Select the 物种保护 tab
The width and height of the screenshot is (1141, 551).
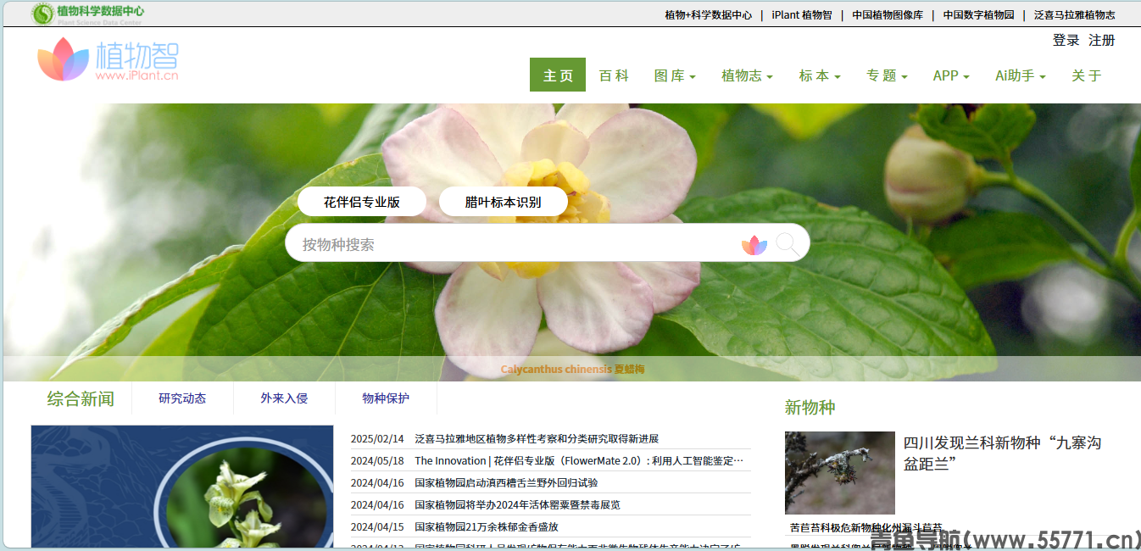(x=386, y=398)
